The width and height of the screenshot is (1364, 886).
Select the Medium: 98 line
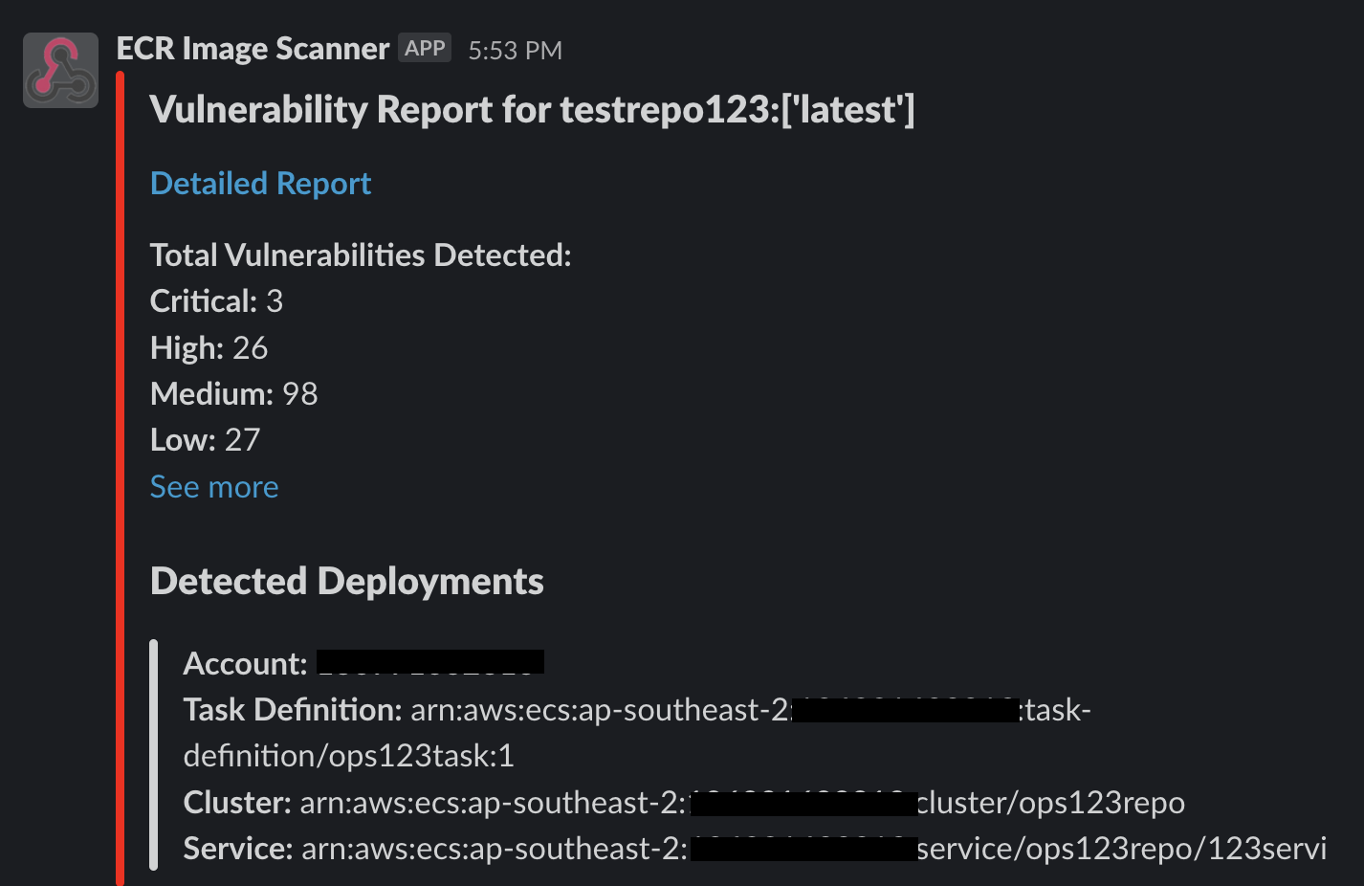click(233, 393)
